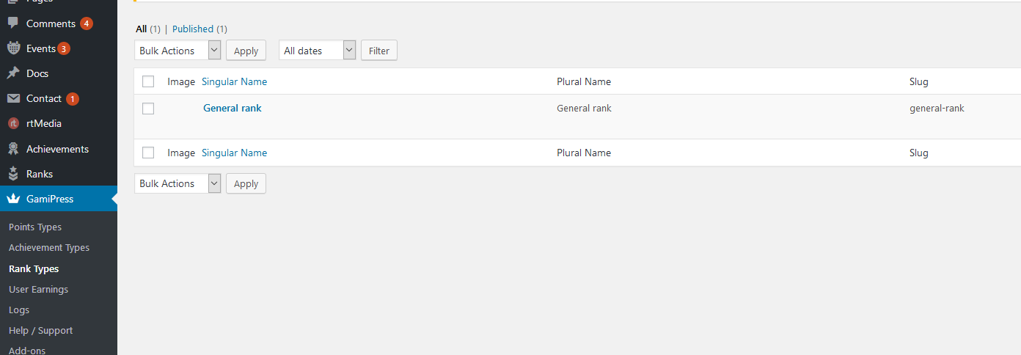Viewport: 1021px width, 355px height.
Task: Click the Events calendar icon in sidebar
Action: tap(13, 48)
